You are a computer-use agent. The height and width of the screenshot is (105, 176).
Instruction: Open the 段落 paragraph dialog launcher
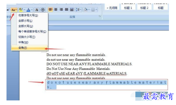point(100,16)
